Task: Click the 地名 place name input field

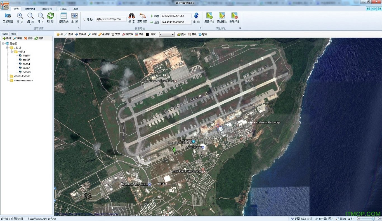Action: tap(111, 19)
